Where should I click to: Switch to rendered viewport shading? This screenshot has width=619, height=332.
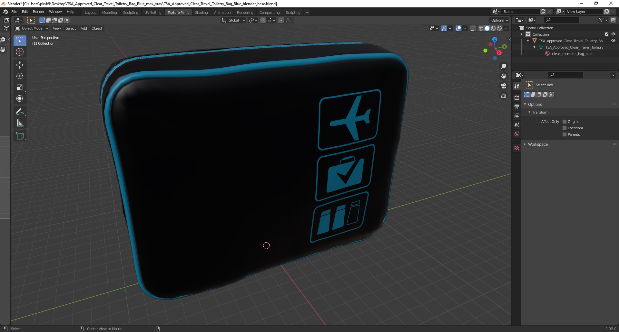[499, 28]
